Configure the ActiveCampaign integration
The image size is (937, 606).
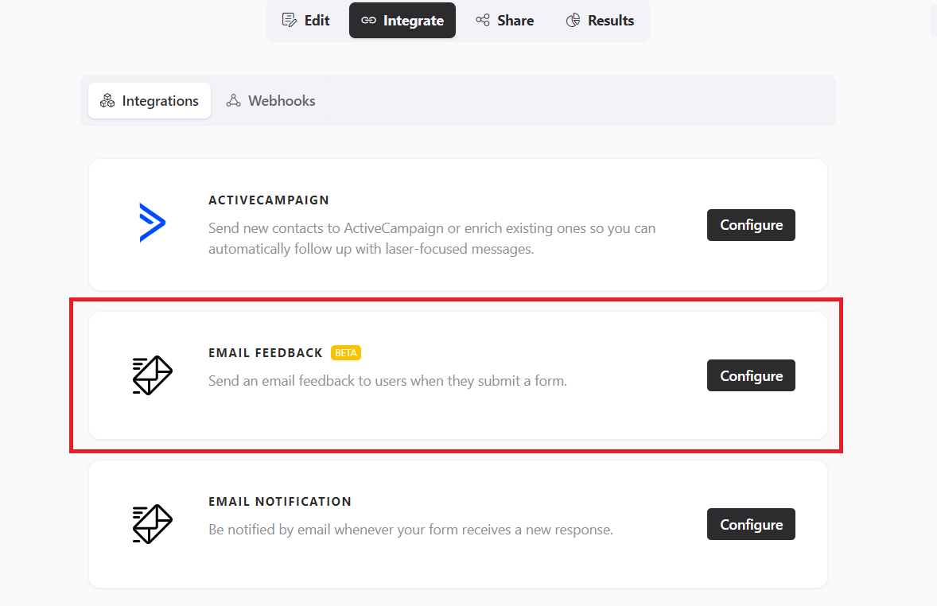(751, 225)
